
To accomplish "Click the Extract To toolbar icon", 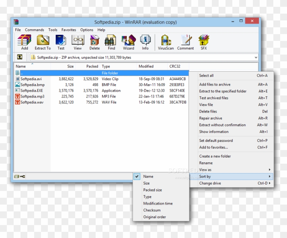I will click(43, 42).
